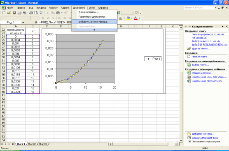This screenshot has width=229, height=151.
Task: Click the Выбор книги link
Action: [x=200, y=65]
